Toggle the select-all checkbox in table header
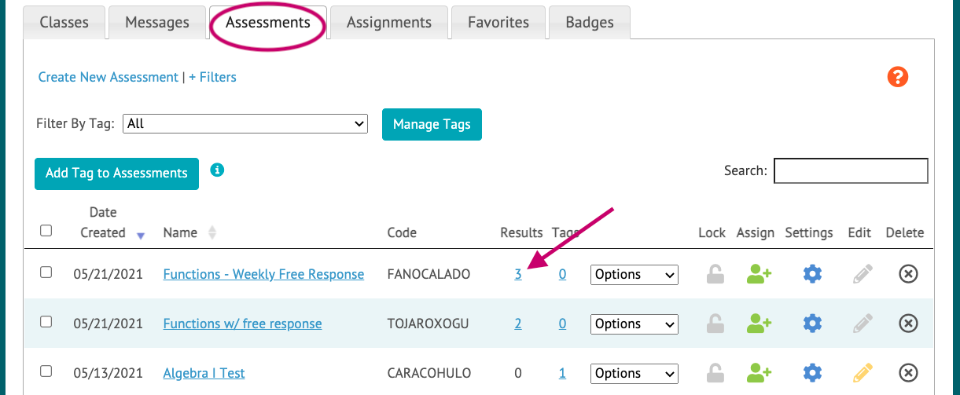960x395 pixels. (x=46, y=231)
